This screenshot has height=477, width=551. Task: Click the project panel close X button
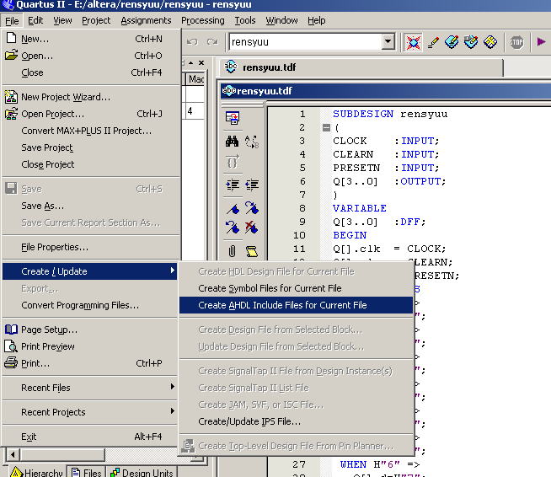201,63
